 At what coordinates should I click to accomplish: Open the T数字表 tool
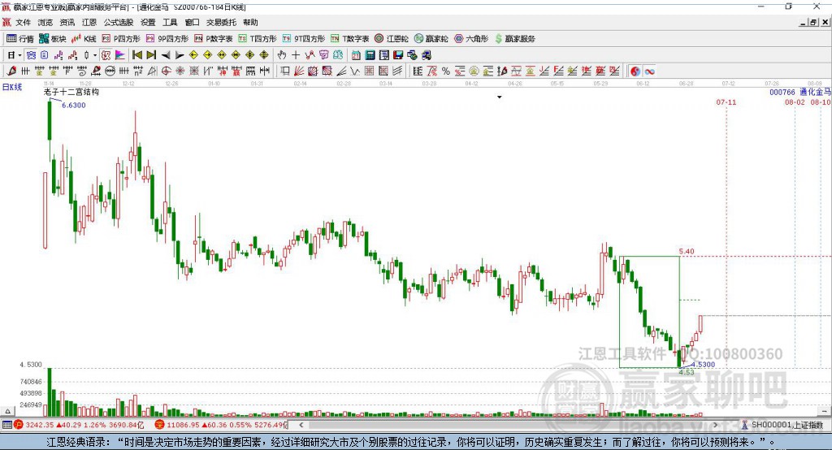[x=349, y=39]
